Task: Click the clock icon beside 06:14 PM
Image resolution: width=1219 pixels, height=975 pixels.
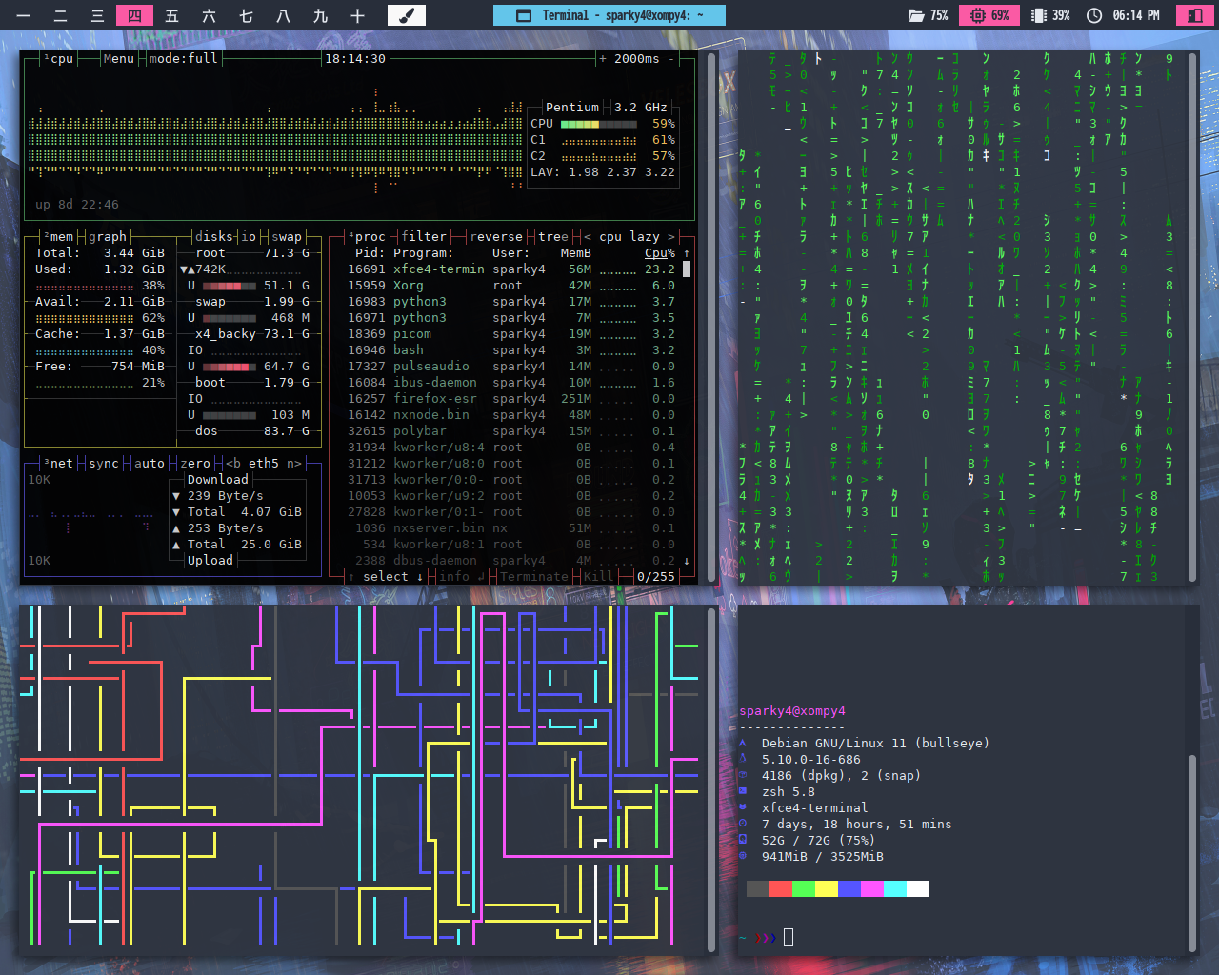Action: [1094, 15]
